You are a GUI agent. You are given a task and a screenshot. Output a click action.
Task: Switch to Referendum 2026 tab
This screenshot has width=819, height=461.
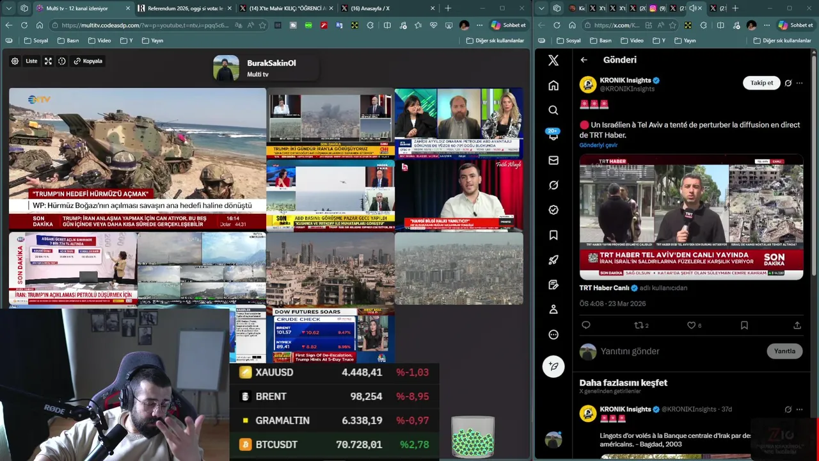pyautogui.click(x=185, y=8)
